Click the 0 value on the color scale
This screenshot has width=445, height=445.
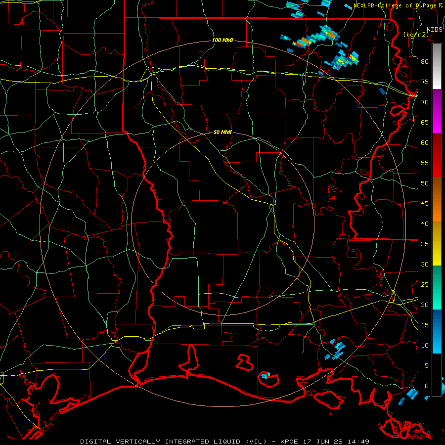click(426, 386)
